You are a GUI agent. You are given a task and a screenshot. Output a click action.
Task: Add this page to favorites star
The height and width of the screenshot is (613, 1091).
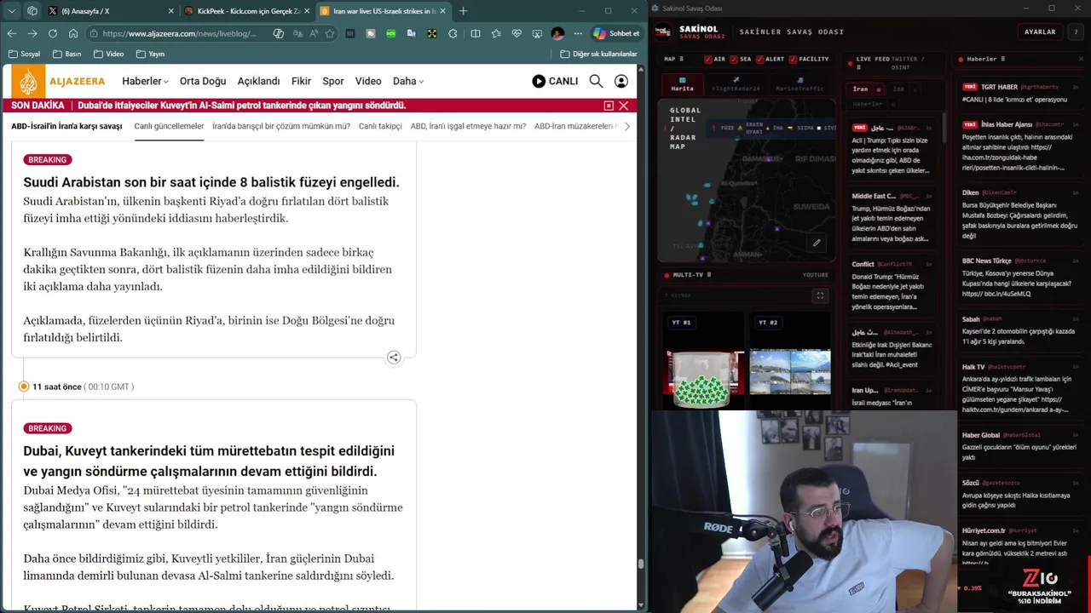pyautogui.click(x=330, y=33)
